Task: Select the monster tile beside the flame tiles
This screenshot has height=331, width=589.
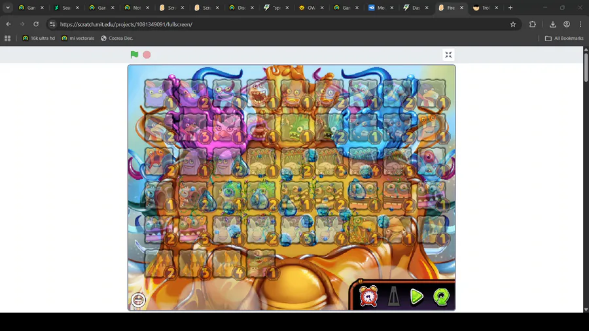Action: click(262, 264)
